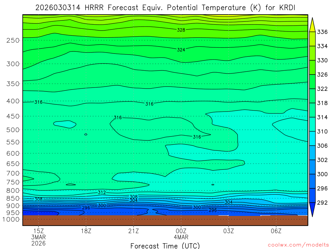The width and height of the screenshot is (332, 249).
Task: Click the 306 colorbar value
Action: [322, 146]
